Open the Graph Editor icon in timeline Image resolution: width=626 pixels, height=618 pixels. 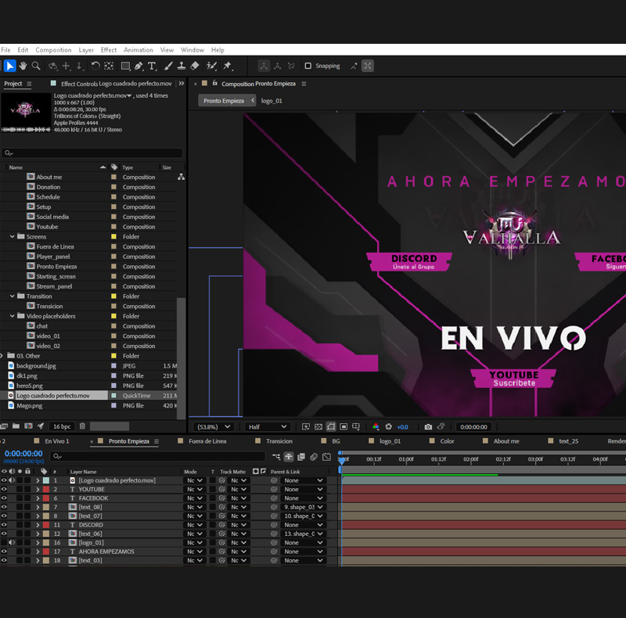tap(326, 457)
